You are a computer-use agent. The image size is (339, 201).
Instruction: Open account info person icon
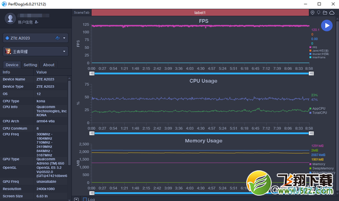pyautogui.click(x=37, y=22)
